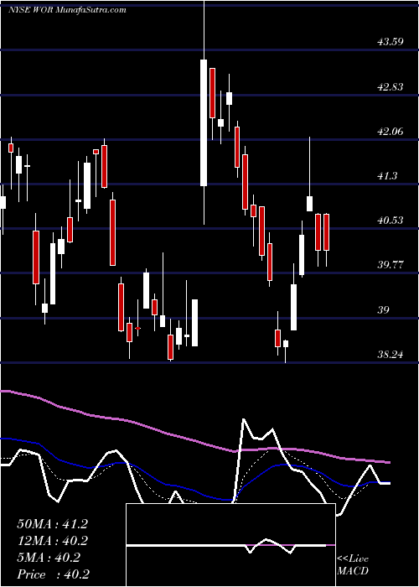Click the <<Live MACD label
The image size is (419, 587).
(353, 565)
